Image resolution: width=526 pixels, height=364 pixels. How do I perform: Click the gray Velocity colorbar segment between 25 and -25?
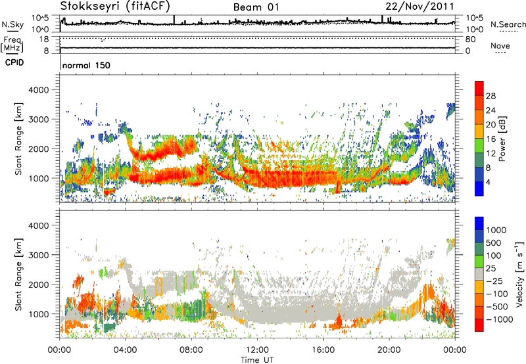pos(479,274)
